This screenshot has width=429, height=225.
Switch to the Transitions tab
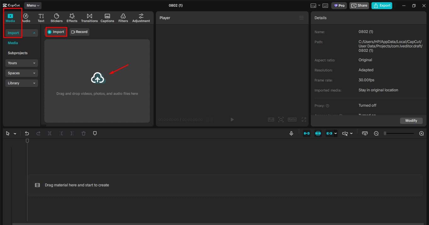coord(90,18)
